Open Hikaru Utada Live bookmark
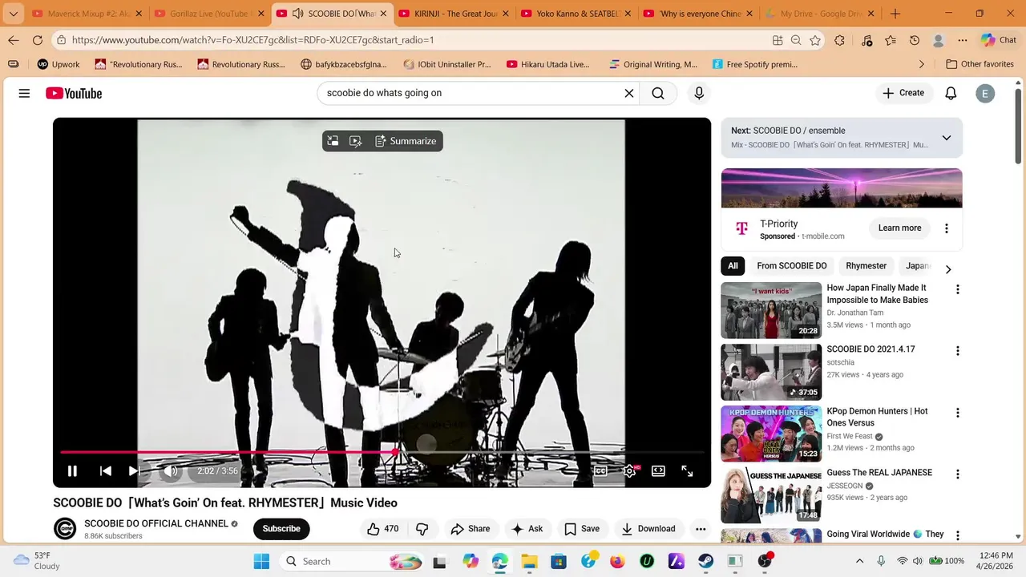This screenshot has width=1026, height=577. [548, 64]
